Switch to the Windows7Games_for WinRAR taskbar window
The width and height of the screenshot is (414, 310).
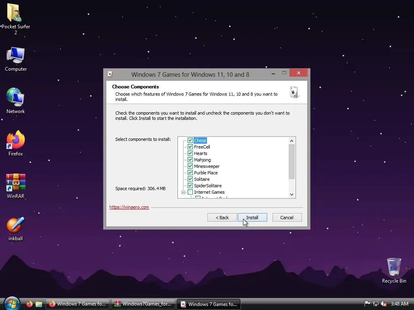[143, 304]
